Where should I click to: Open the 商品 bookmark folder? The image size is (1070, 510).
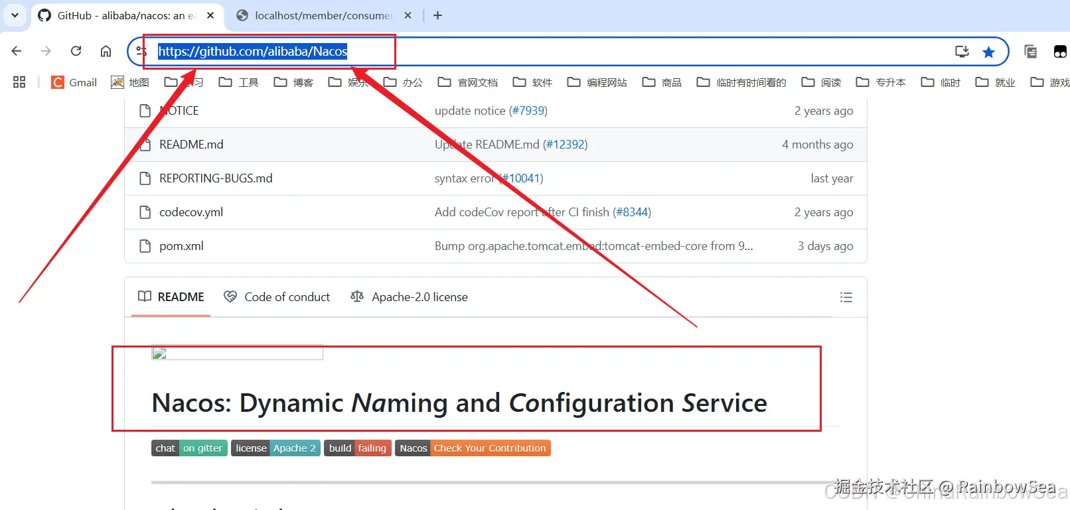coord(662,82)
